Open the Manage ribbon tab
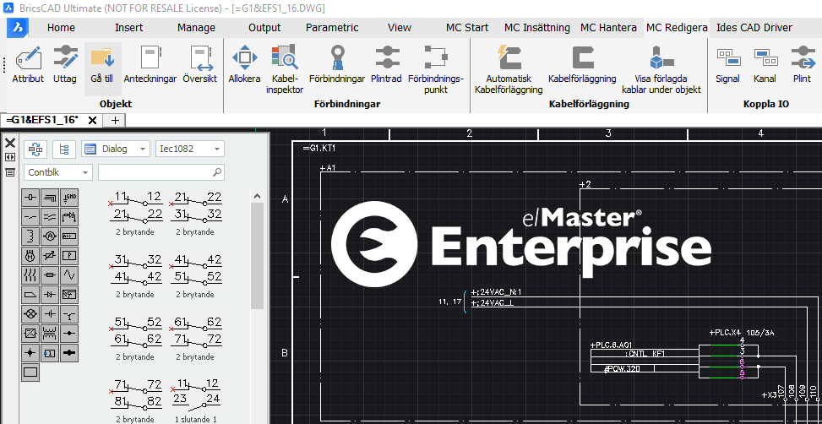Image resolution: width=822 pixels, height=424 pixels. [x=196, y=28]
